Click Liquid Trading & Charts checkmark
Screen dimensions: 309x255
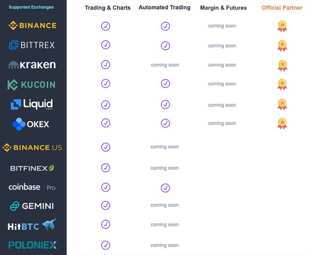106,105
